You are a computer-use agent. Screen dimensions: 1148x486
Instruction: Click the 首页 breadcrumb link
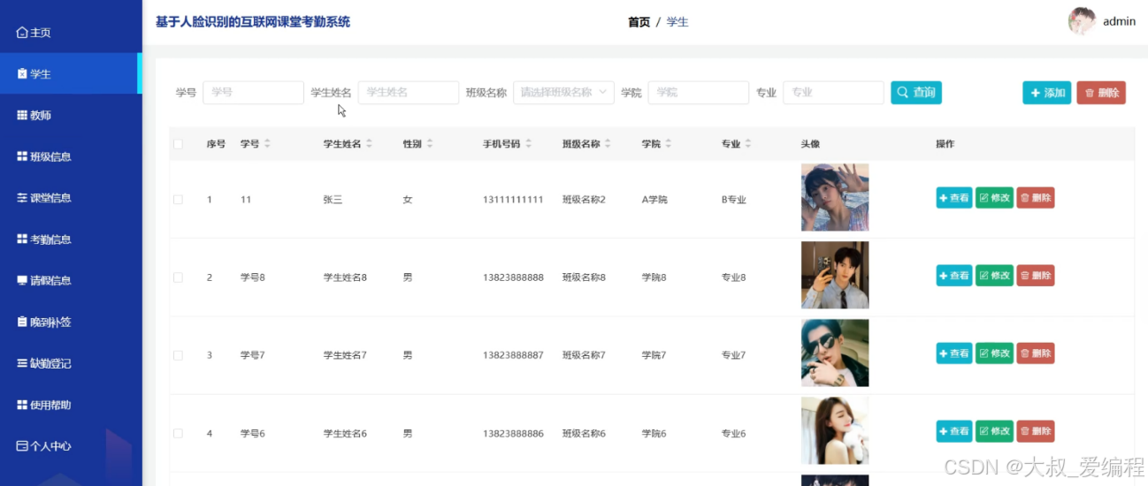(x=639, y=22)
